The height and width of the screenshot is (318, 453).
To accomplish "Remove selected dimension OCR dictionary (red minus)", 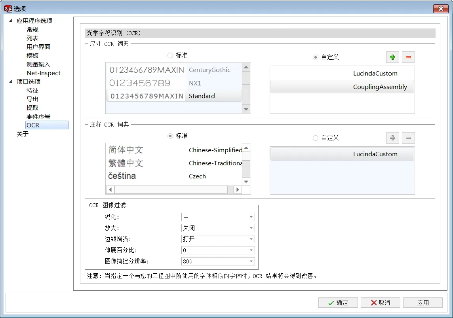I will [408, 57].
